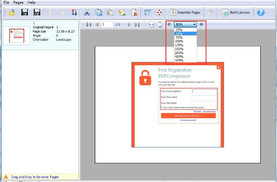277x182 pixels.
Task: Click the undo arrow icon
Action: [210, 13]
